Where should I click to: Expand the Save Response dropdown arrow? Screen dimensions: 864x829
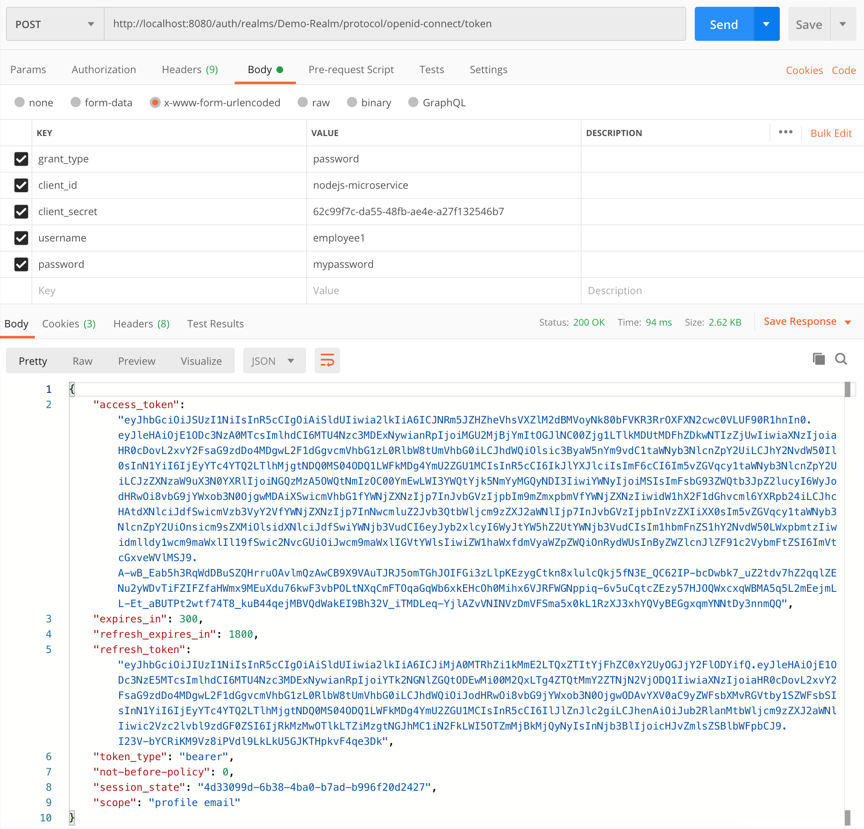(x=848, y=322)
